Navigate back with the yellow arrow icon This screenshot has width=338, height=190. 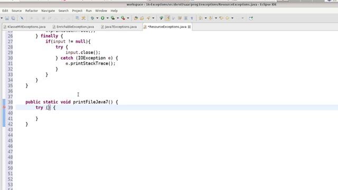tap(228, 18)
